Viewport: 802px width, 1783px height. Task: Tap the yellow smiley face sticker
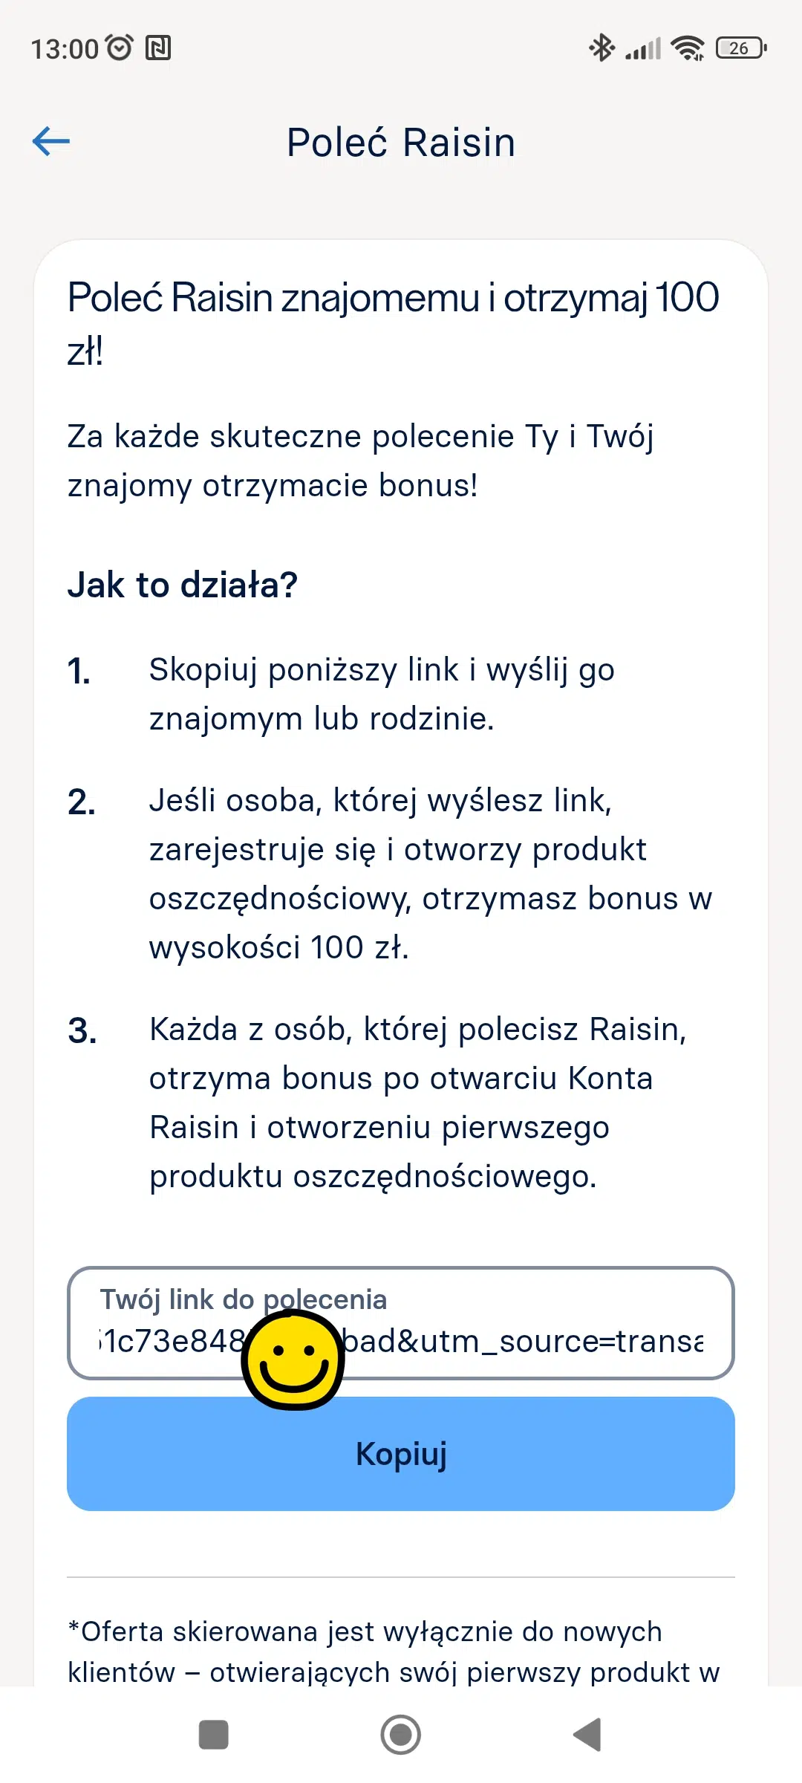[293, 1359]
